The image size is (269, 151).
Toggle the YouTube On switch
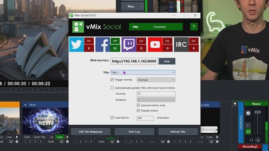167,41
